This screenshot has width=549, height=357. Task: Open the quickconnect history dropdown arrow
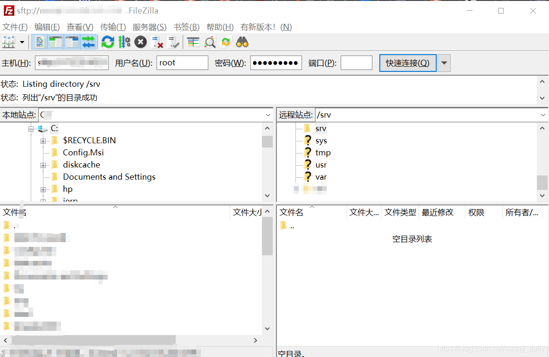pos(444,63)
